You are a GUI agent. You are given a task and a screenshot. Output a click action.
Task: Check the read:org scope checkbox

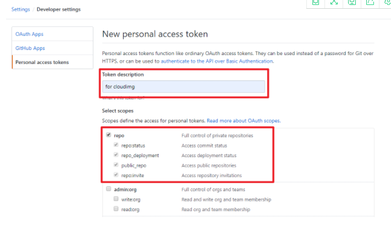point(116,209)
